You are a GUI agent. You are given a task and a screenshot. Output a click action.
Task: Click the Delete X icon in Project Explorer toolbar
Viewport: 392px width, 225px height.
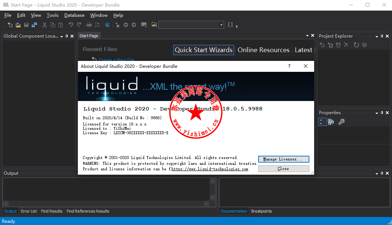click(346, 45)
